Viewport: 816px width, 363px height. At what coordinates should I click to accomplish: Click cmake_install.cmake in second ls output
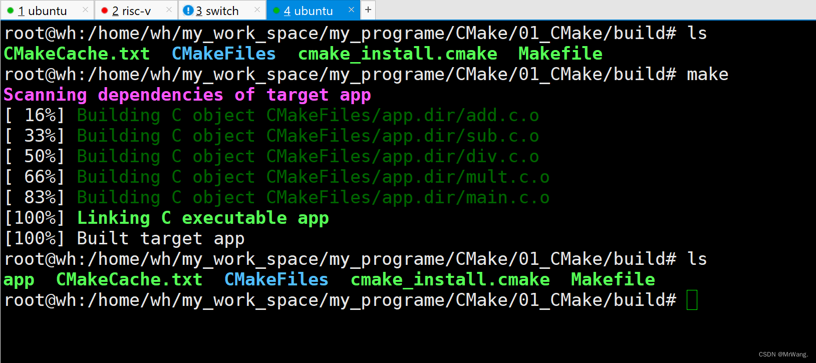pyautogui.click(x=450, y=279)
